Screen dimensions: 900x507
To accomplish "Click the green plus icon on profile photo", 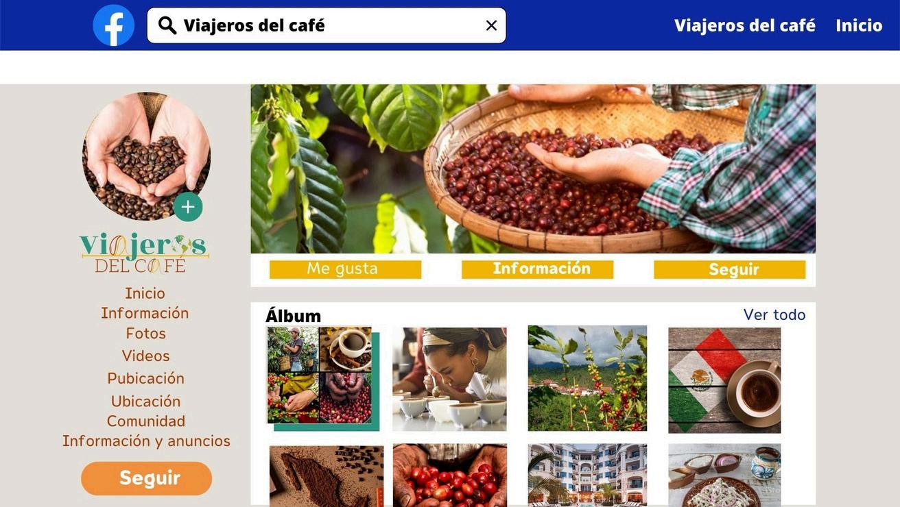I will pyautogui.click(x=188, y=207).
